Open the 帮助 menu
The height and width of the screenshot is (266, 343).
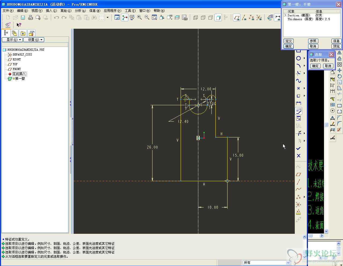[x=159, y=11]
